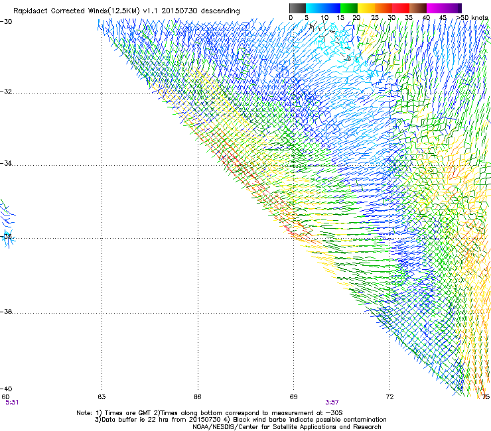Click the '-38' latitude axis label
Viewport: 491px width, 431px height.
coord(6,312)
